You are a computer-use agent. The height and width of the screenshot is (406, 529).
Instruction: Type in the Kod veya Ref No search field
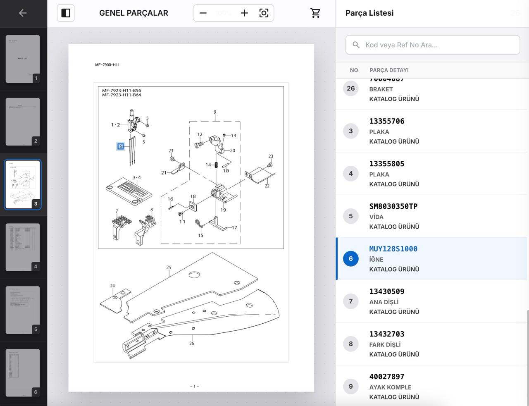(438, 45)
